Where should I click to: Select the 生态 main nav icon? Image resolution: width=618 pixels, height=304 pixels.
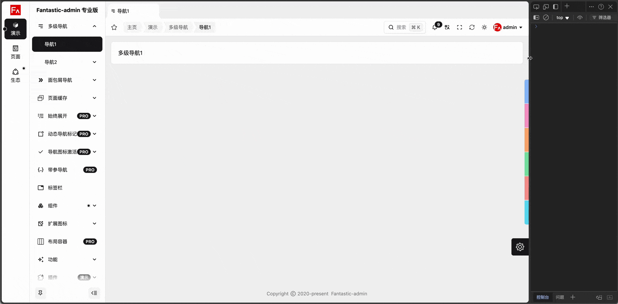pos(16,75)
